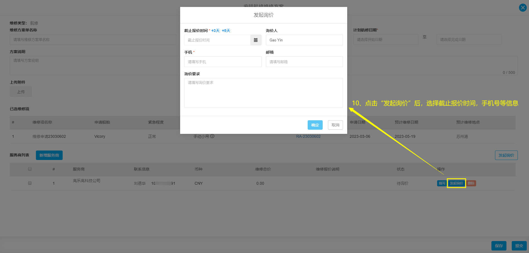Click the 0.00 repair total cell
Screen dimensions: 529x253
coord(260,183)
